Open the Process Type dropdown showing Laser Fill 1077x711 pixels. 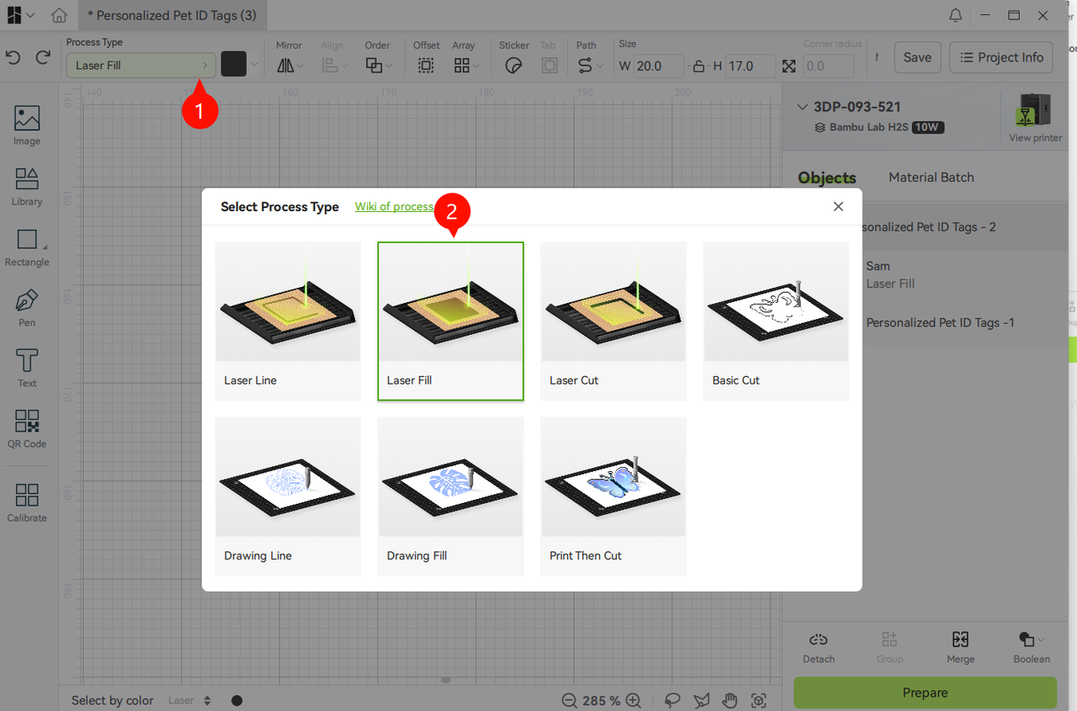[141, 65]
